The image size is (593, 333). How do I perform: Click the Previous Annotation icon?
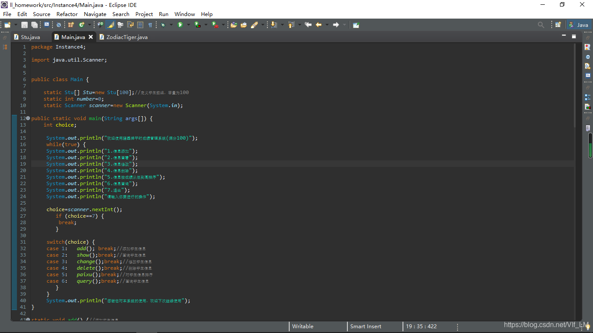(291, 25)
